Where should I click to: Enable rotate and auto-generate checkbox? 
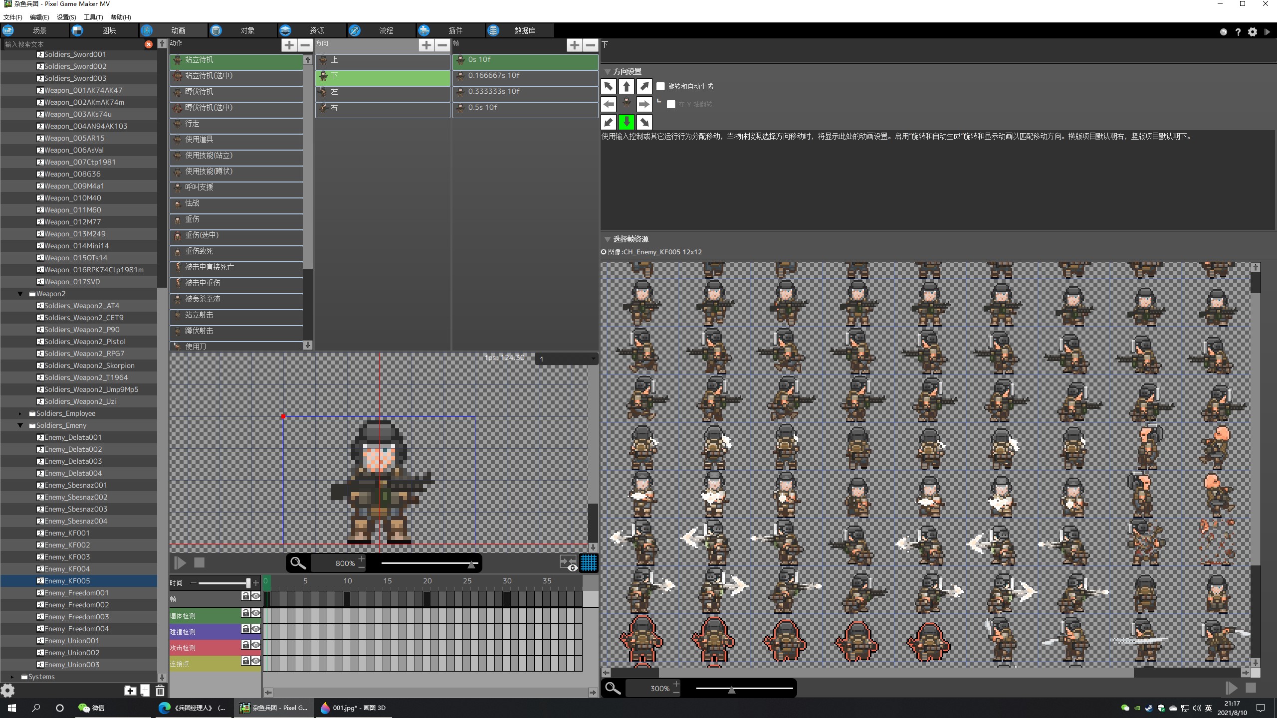click(660, 86)
